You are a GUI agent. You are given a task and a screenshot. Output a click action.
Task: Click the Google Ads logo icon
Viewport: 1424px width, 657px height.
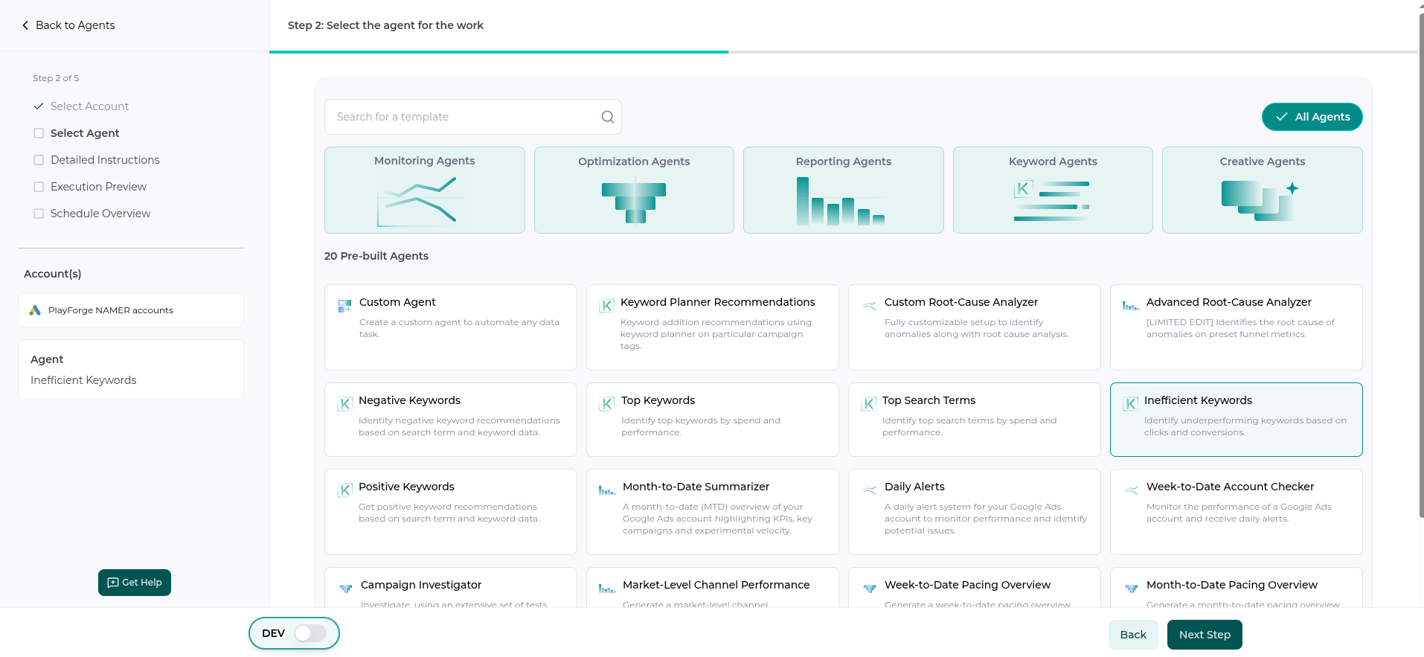point(35,310)
